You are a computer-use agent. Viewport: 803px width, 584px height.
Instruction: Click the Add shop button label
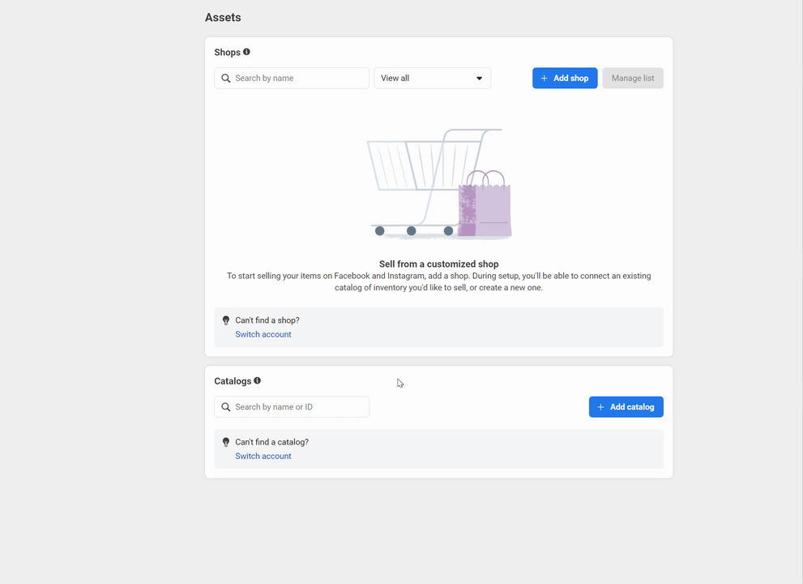[571, 79]
